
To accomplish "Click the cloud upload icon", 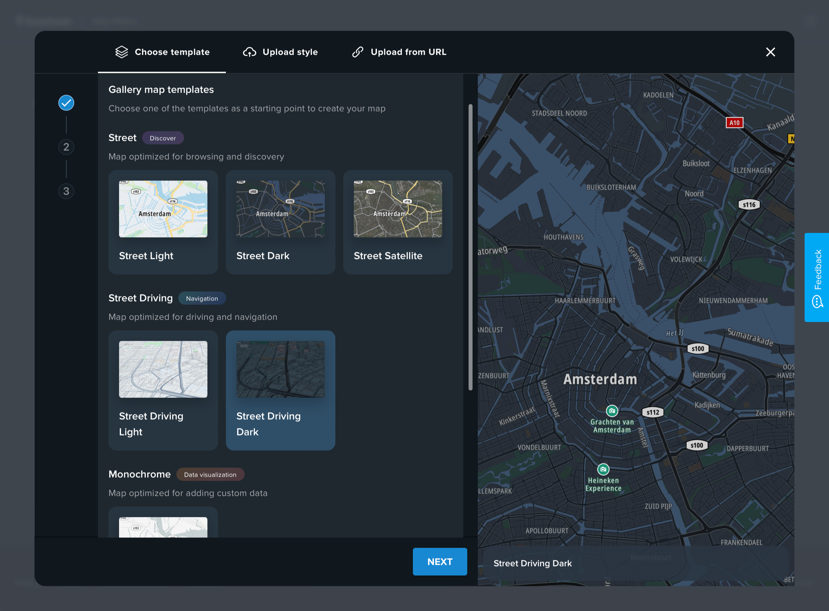I will 250,52.
